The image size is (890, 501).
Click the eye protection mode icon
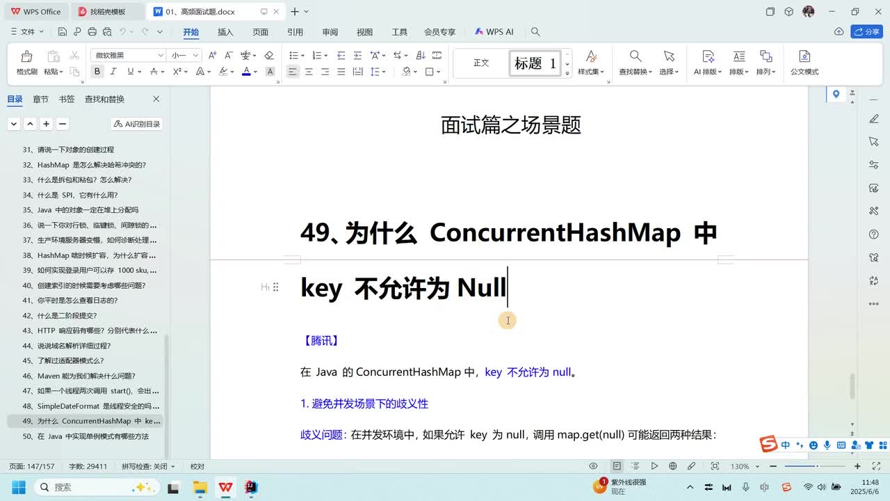[593, 466]
